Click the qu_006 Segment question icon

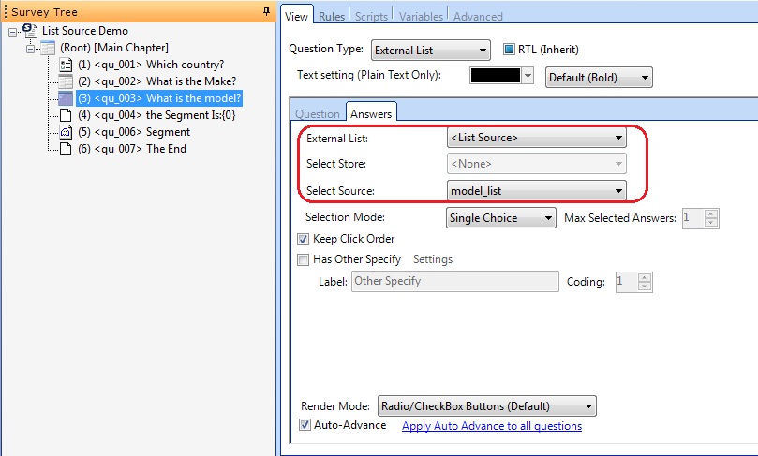pos(66,132)
